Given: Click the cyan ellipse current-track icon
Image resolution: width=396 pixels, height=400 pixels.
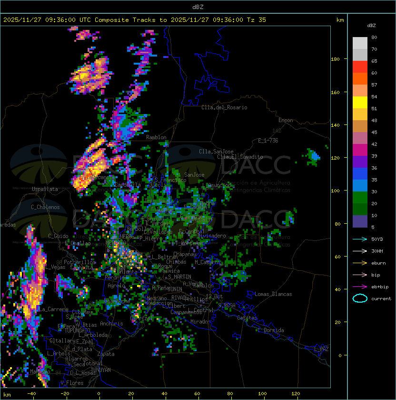Looking at the screenshot, I should tap(360, 298).
